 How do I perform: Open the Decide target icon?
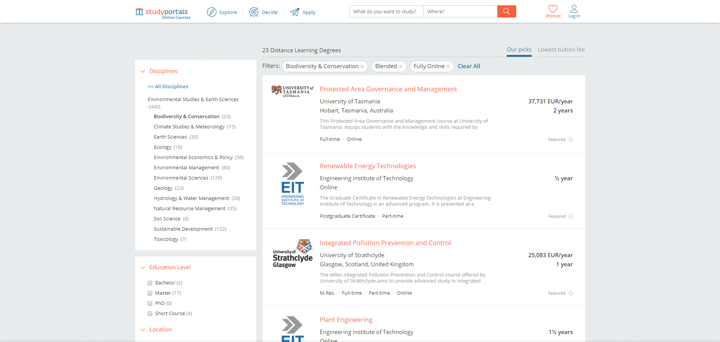click(x=254, y=12)
